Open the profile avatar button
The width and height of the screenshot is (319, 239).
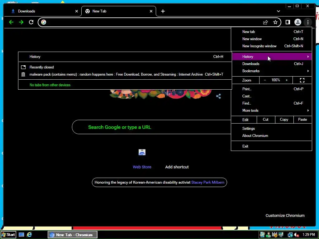coord(298,22)
